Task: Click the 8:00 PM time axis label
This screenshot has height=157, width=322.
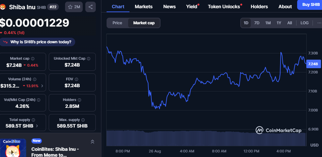Action: point(123,151)
